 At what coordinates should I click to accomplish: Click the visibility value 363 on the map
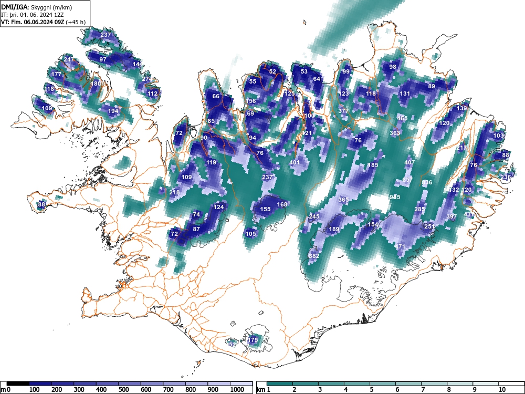395,133
